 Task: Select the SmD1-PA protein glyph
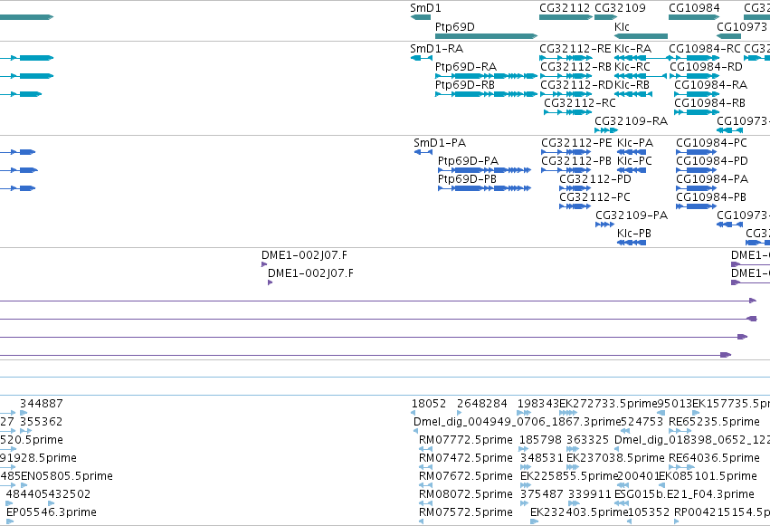(x=423, y=152)
